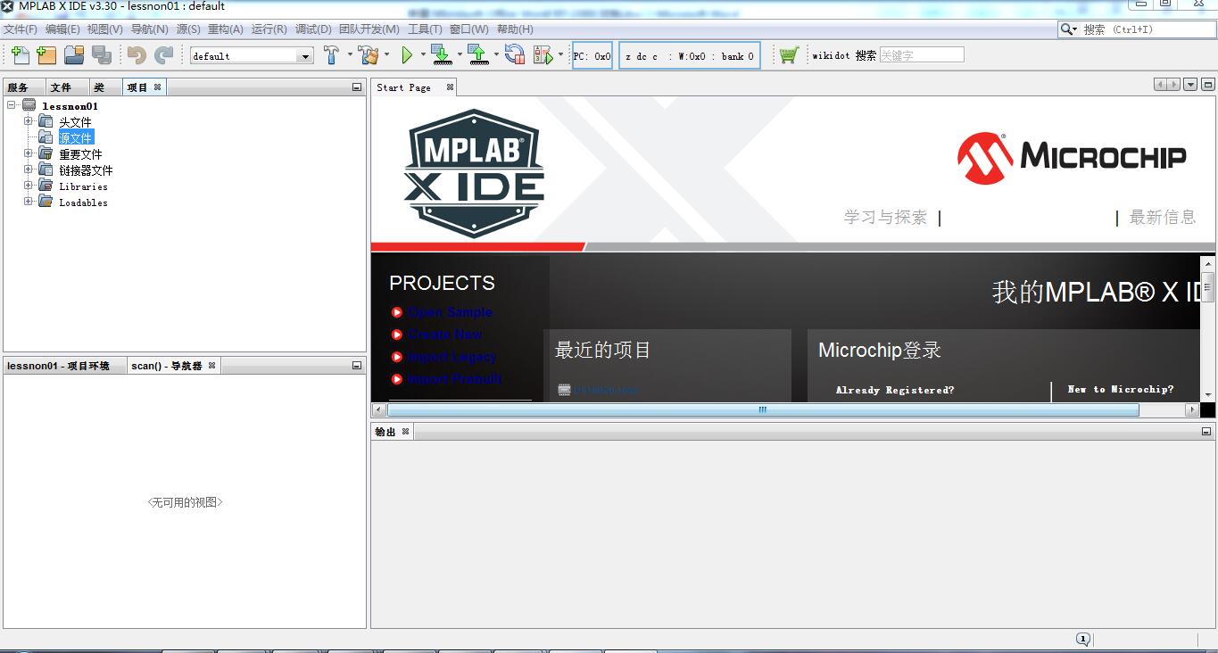Click the lessnon01 project chip icon
The width and height of the screenshot is (1218, 653).
pyautogui.click(x=29, y=105)
